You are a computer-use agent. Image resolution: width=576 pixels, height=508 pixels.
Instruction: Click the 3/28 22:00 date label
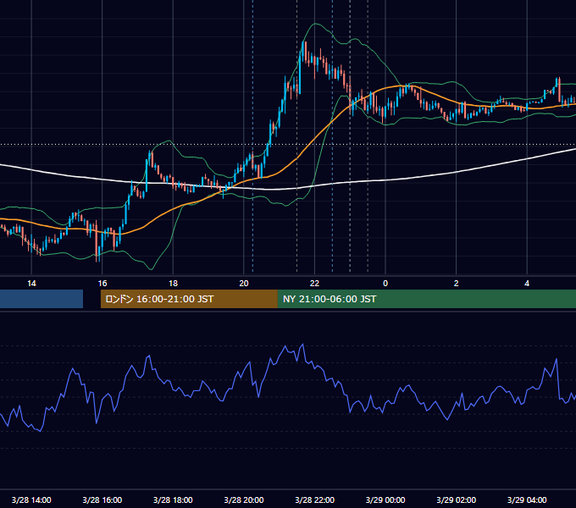[314, 500]
